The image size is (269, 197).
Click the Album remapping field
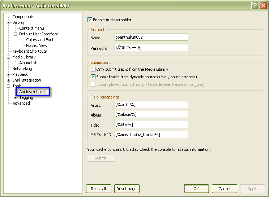click(151, 114)
